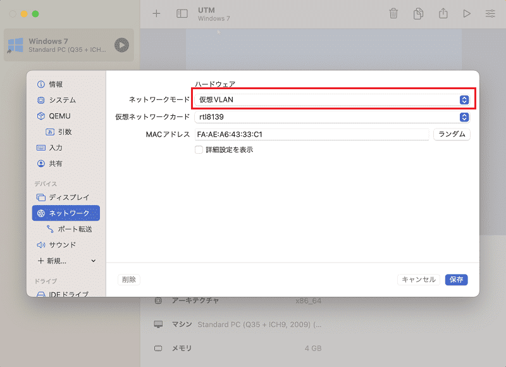Click the plus icon to add VM
506x367 pixels.
coord(156,13)
